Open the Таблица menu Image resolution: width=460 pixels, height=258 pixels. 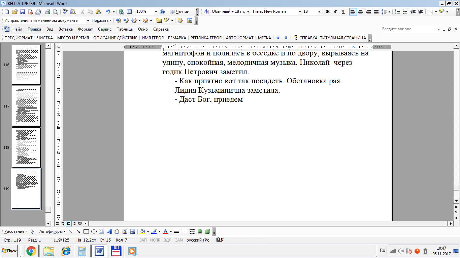click(x=125, y=29)
